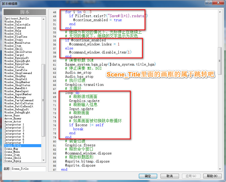The width and height of the screenshot is (226, 182).
Task: Open the Scene_Map script
Action: point(11,149)
